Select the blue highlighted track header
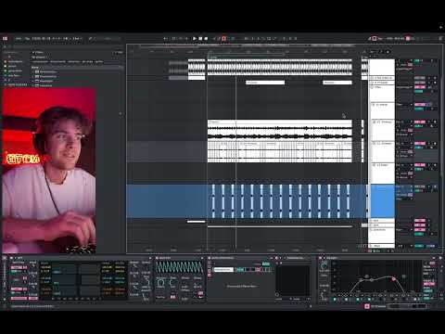445x334 pixels. (383, 201)
